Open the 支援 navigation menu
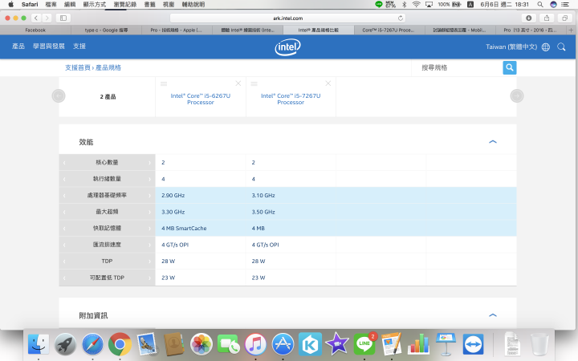 [x=79, y=46]
